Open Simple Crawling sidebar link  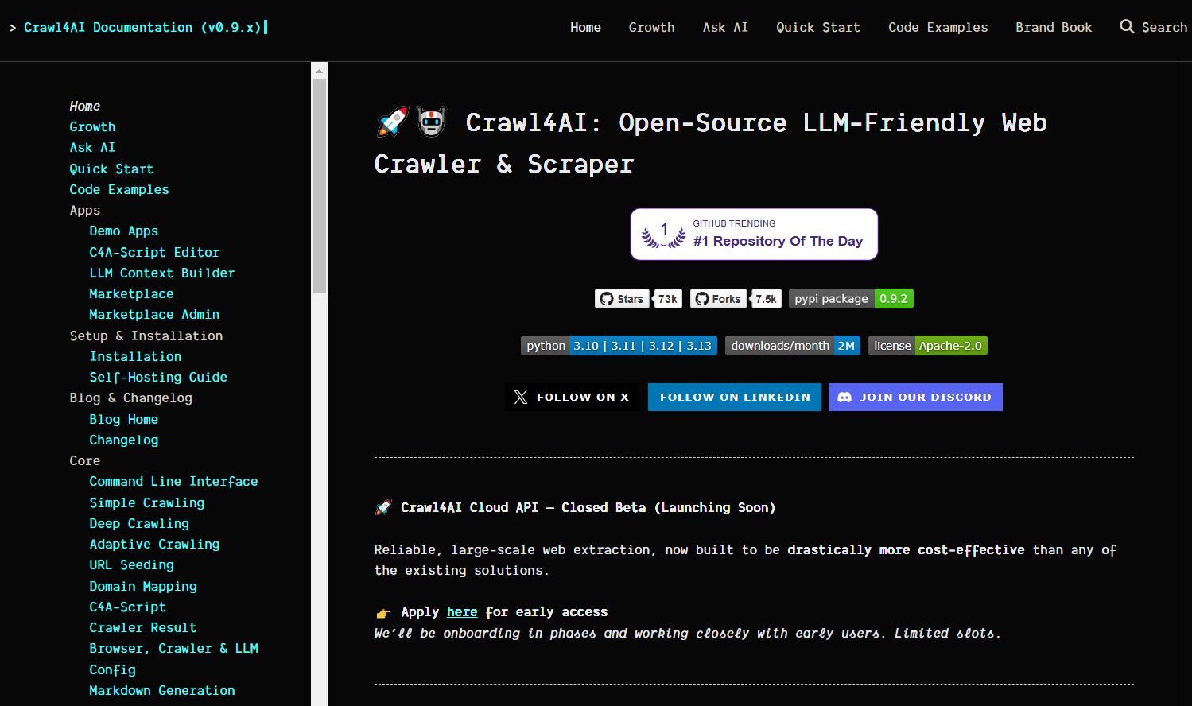(146, 502)
